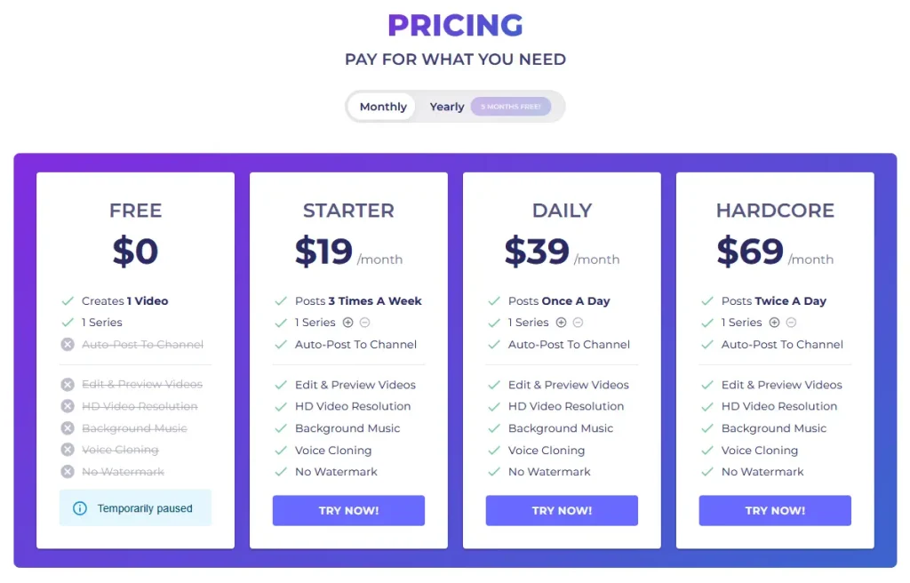Click the 5 MONTHS FREE badge
The height and width of the screenshot is (583, 910).
click(511, 106)
